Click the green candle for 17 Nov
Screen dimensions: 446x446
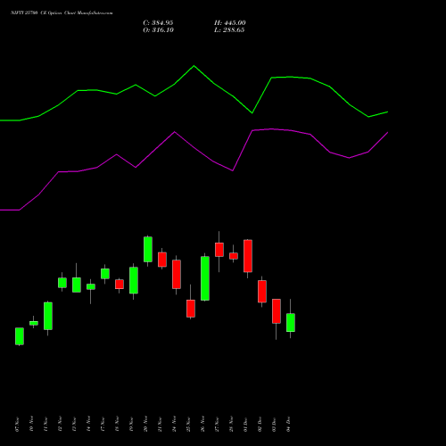pos(105,274)
